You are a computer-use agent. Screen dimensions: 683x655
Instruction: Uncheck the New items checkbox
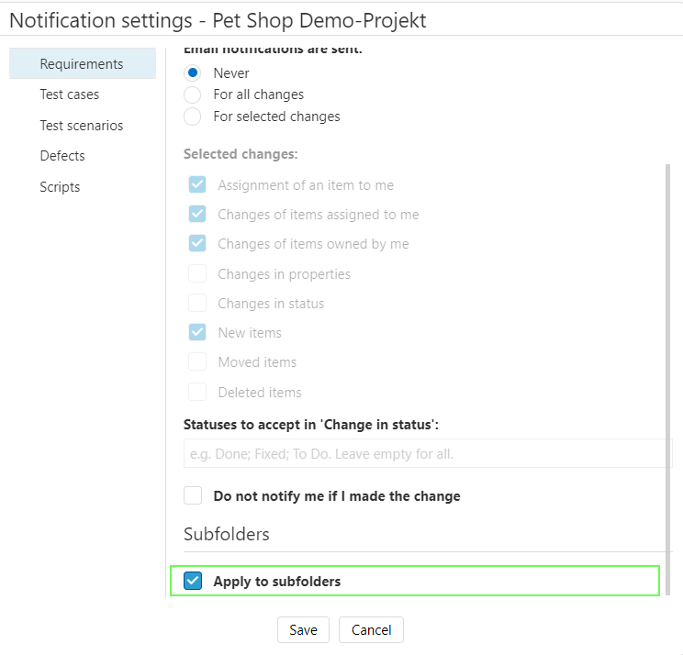pyautogui.click(x=197, y=333)
